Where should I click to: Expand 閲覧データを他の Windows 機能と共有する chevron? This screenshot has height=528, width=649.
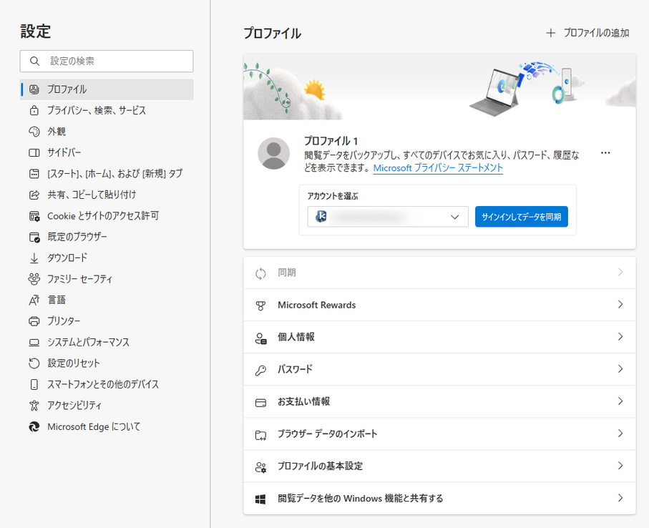coord(620,498)
